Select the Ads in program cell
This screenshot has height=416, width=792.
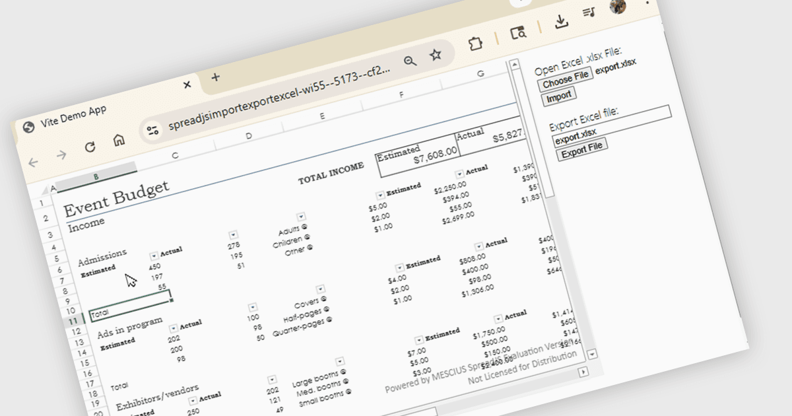130,327
